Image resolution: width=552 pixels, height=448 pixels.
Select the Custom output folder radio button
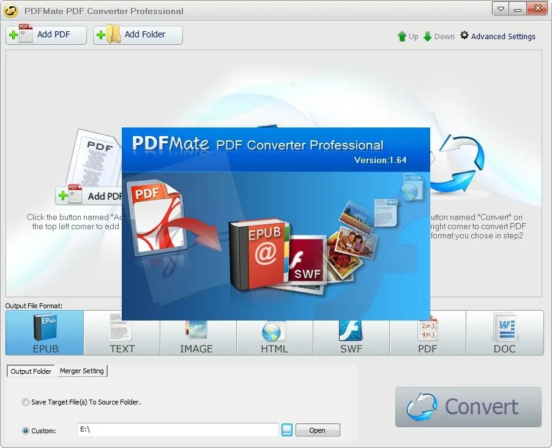[26, 431]
